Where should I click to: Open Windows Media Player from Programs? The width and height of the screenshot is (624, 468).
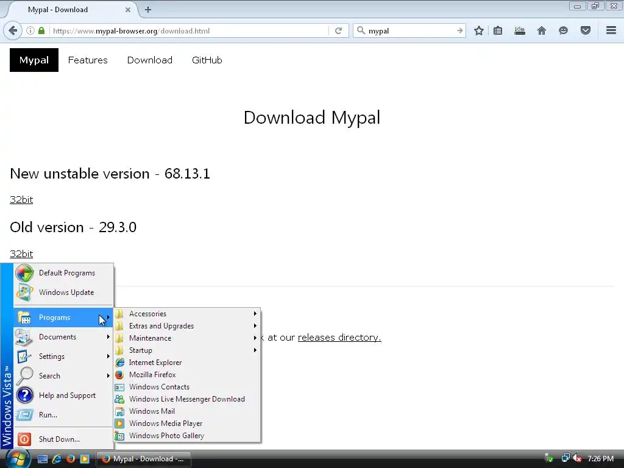tap(186, 424)
